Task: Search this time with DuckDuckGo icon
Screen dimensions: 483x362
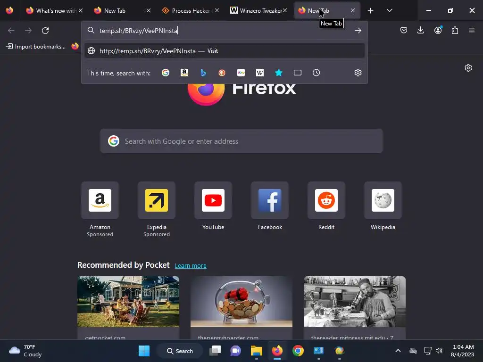Action: [x=222, y=73]
